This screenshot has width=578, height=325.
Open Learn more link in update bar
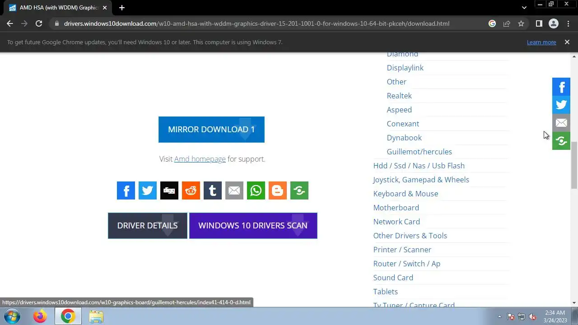pyautogui.click(x=541, y=42)
